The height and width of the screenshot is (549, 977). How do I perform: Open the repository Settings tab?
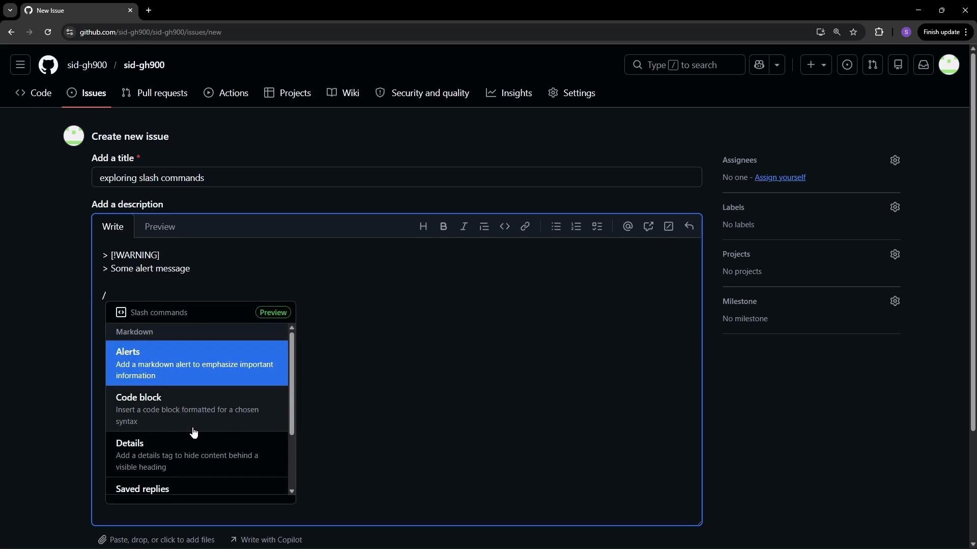coord(572,93)
